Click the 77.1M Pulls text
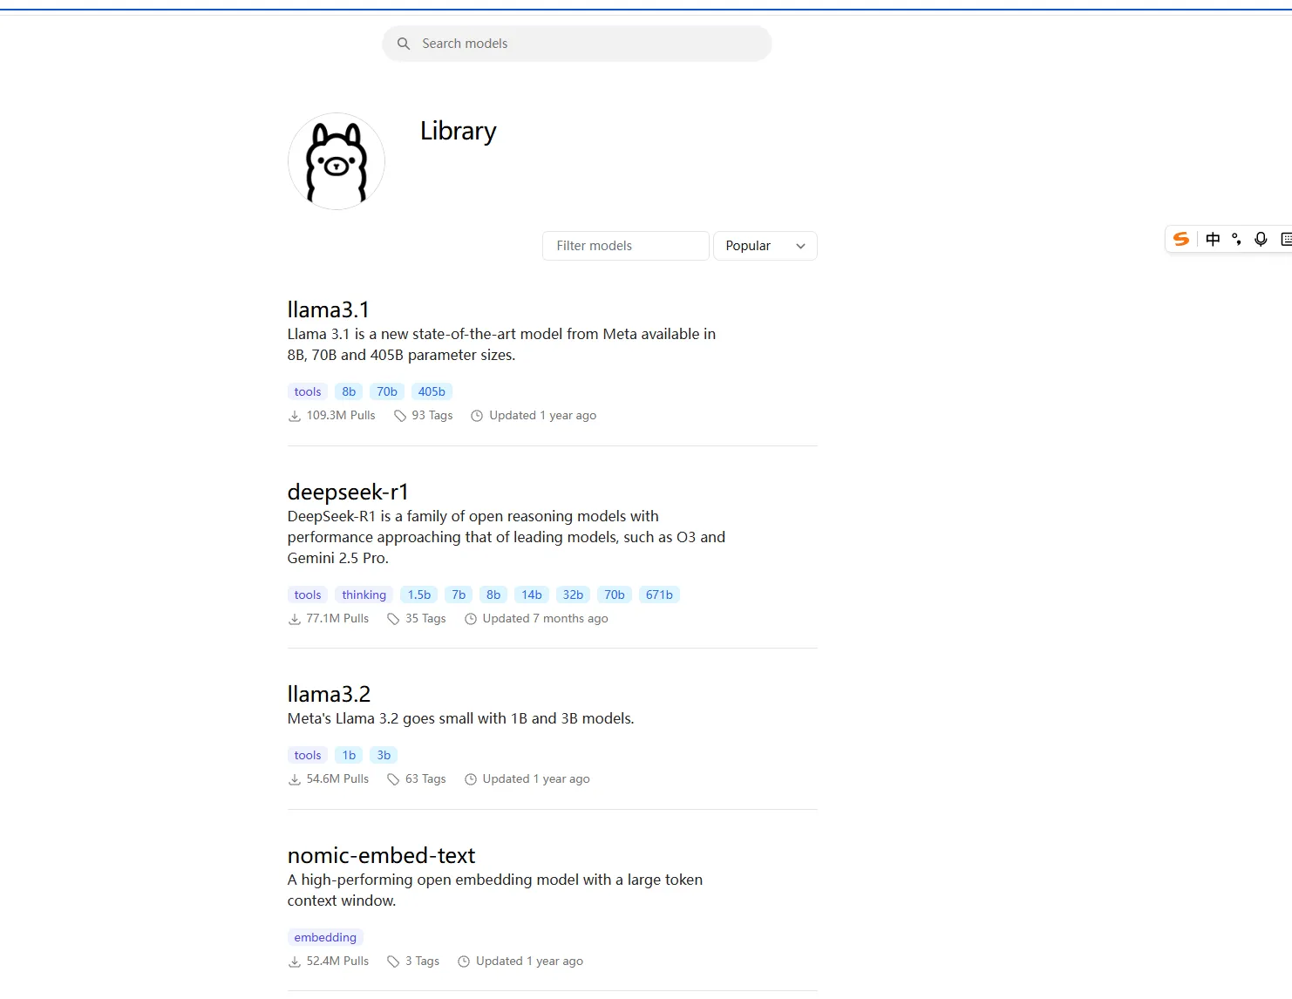 (337, 619)
